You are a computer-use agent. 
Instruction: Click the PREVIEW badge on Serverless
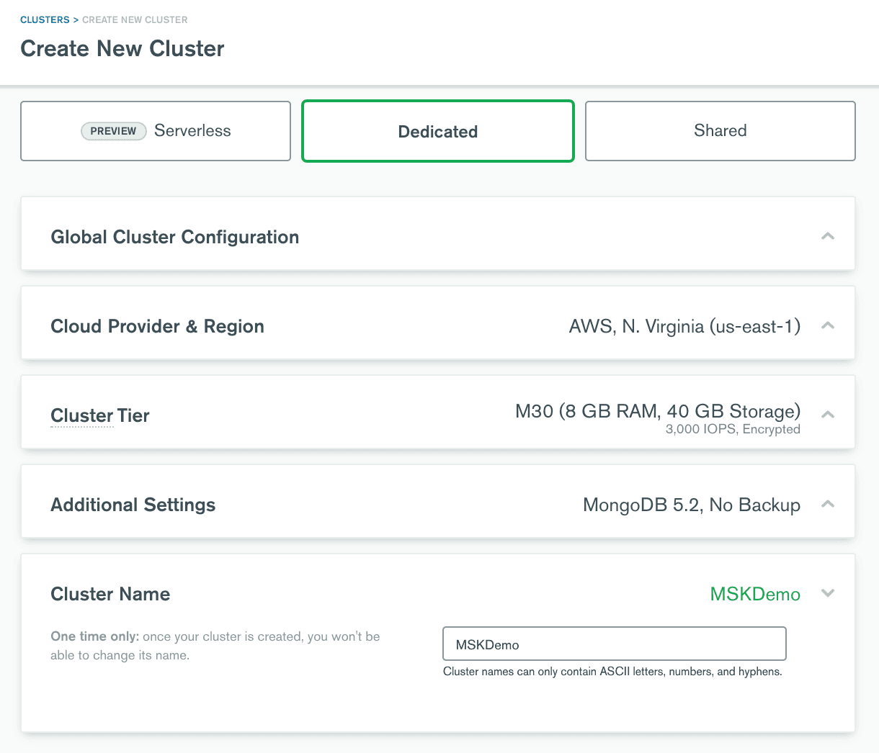[x=113, y=131]
